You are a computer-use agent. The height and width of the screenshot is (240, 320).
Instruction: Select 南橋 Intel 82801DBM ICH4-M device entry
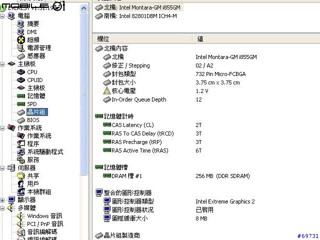136,16
